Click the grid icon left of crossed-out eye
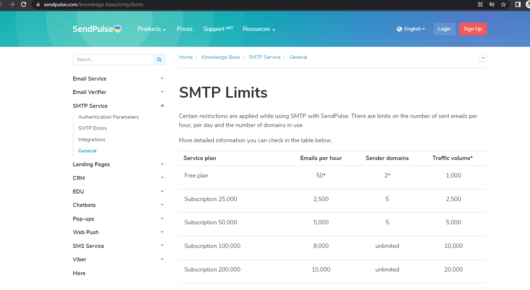This screenshot has width=530, height=290. [x=480, y=4]
